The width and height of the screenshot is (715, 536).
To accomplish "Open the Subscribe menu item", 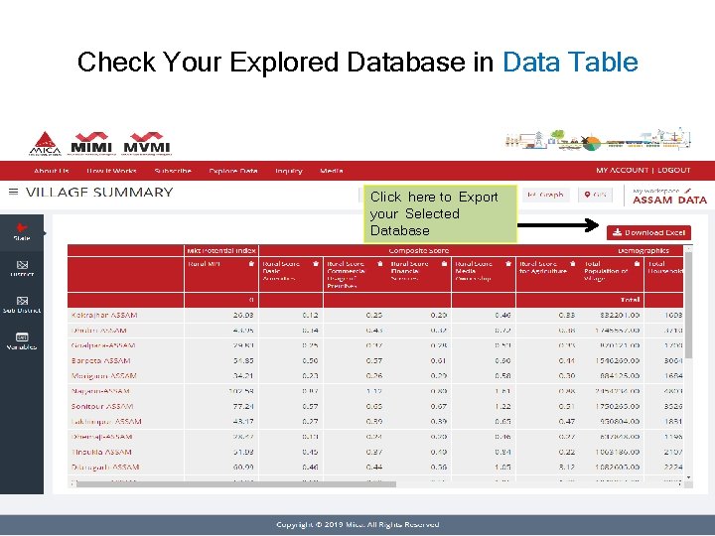I will [173, 171].
